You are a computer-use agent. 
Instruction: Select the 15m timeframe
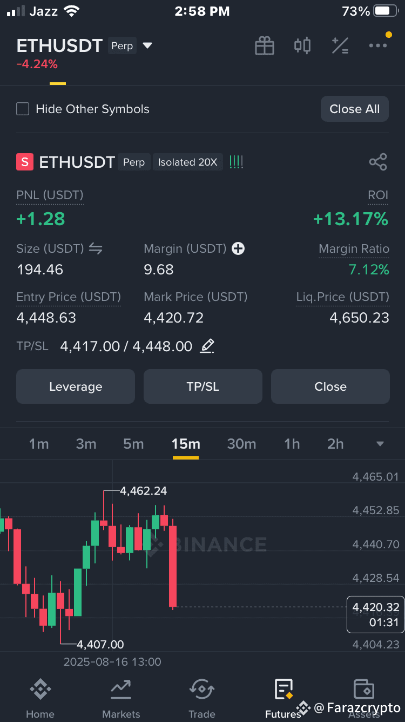coord(186,444)
